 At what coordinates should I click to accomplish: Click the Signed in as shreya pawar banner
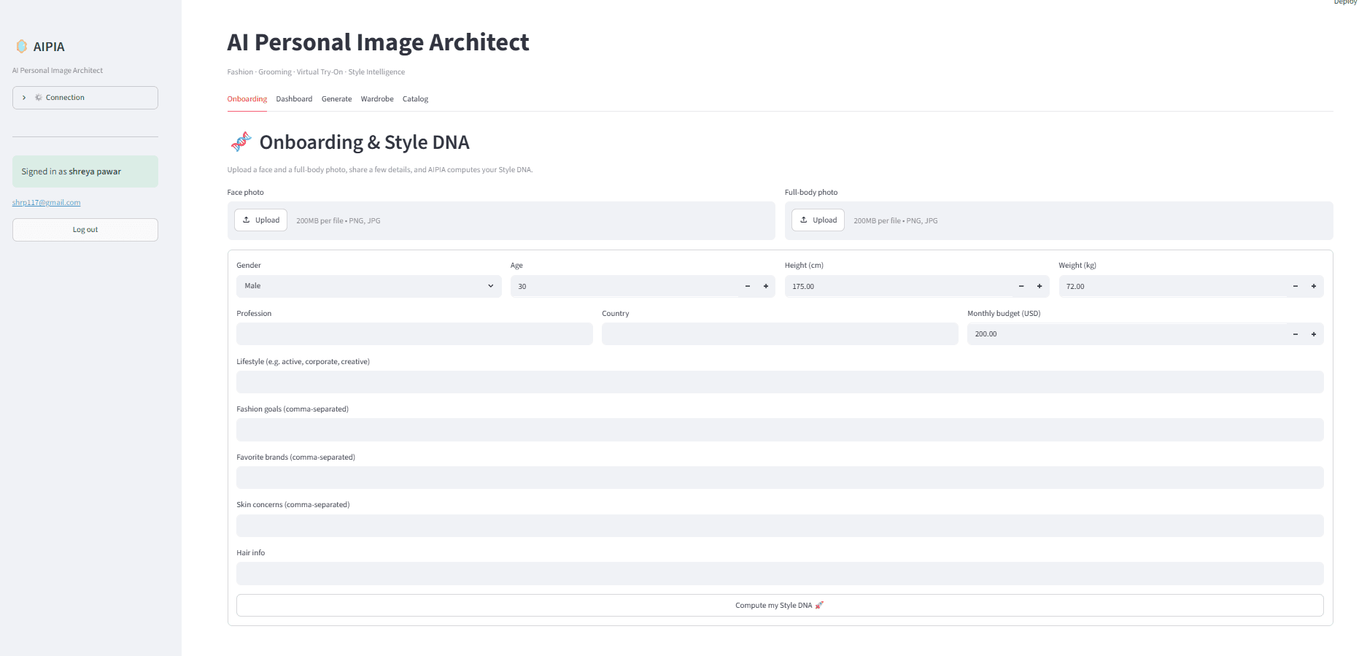(85, 171)
